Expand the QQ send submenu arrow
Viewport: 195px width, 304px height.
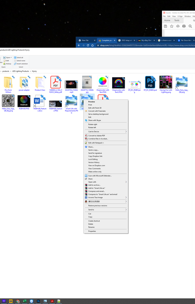pos(126,201)
